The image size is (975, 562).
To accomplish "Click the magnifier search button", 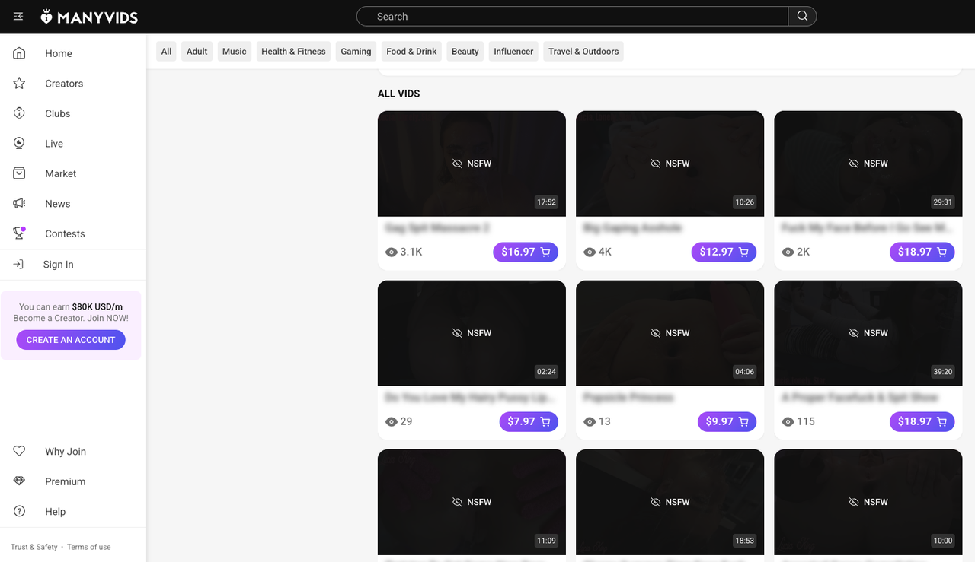I will click(x=802, y=17).
